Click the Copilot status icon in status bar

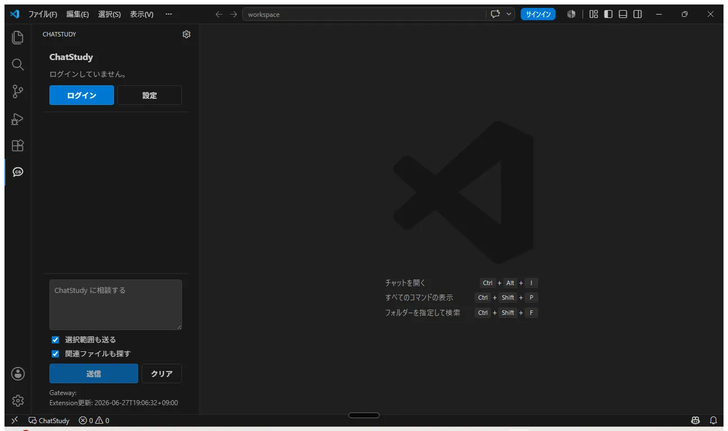pos(695,420)
